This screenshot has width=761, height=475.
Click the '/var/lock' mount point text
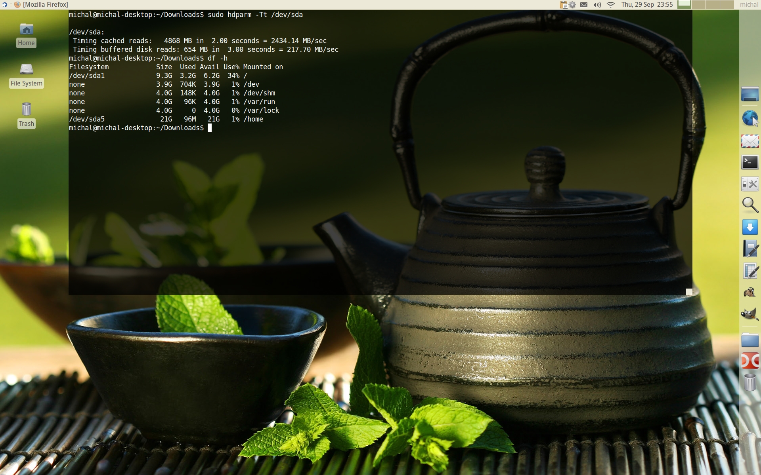[x=261, y=110]
